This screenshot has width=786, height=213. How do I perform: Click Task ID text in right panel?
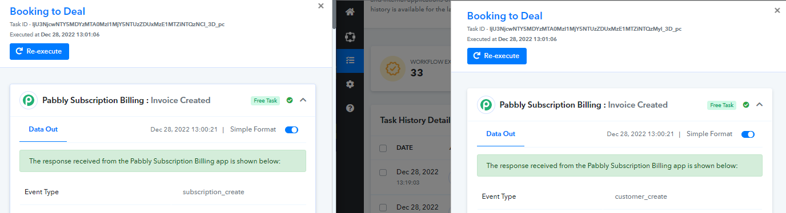574,28
